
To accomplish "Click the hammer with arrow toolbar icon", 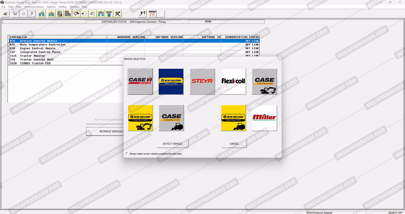I will pos(76,14).
